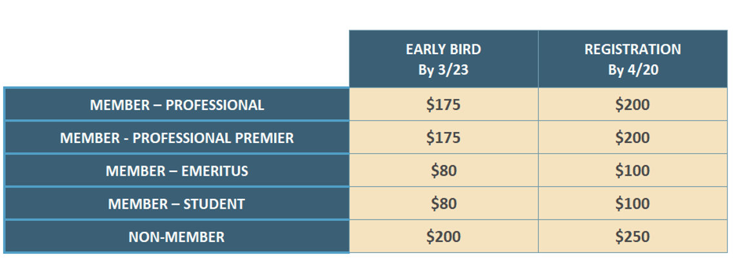Click the 'By 3/23' early bird deadline
738x264 pixels.
point(443,70)
